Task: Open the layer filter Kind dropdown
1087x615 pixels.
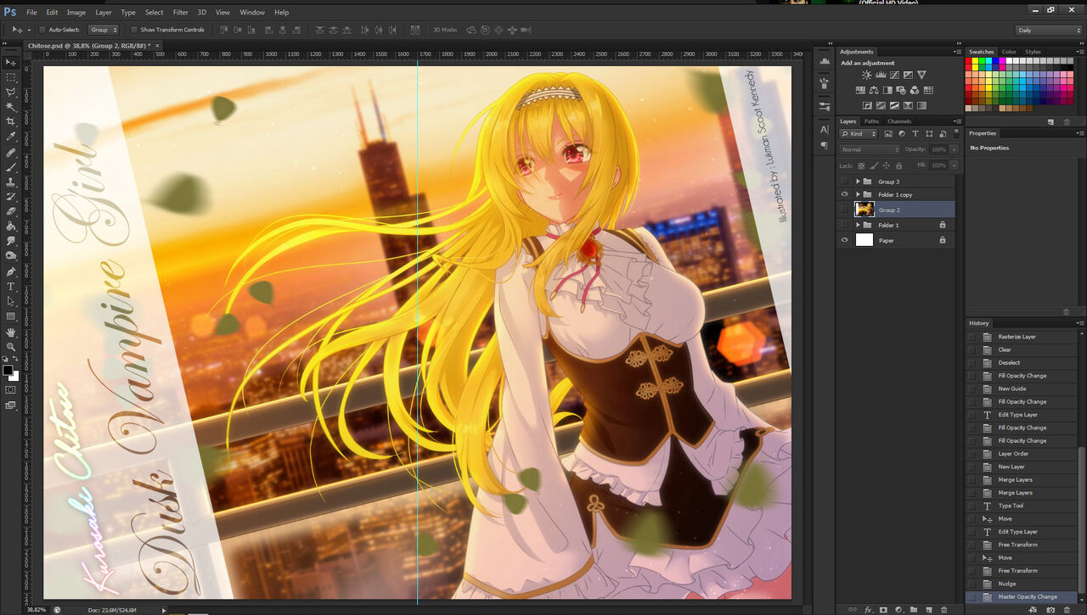Action: 859,134
